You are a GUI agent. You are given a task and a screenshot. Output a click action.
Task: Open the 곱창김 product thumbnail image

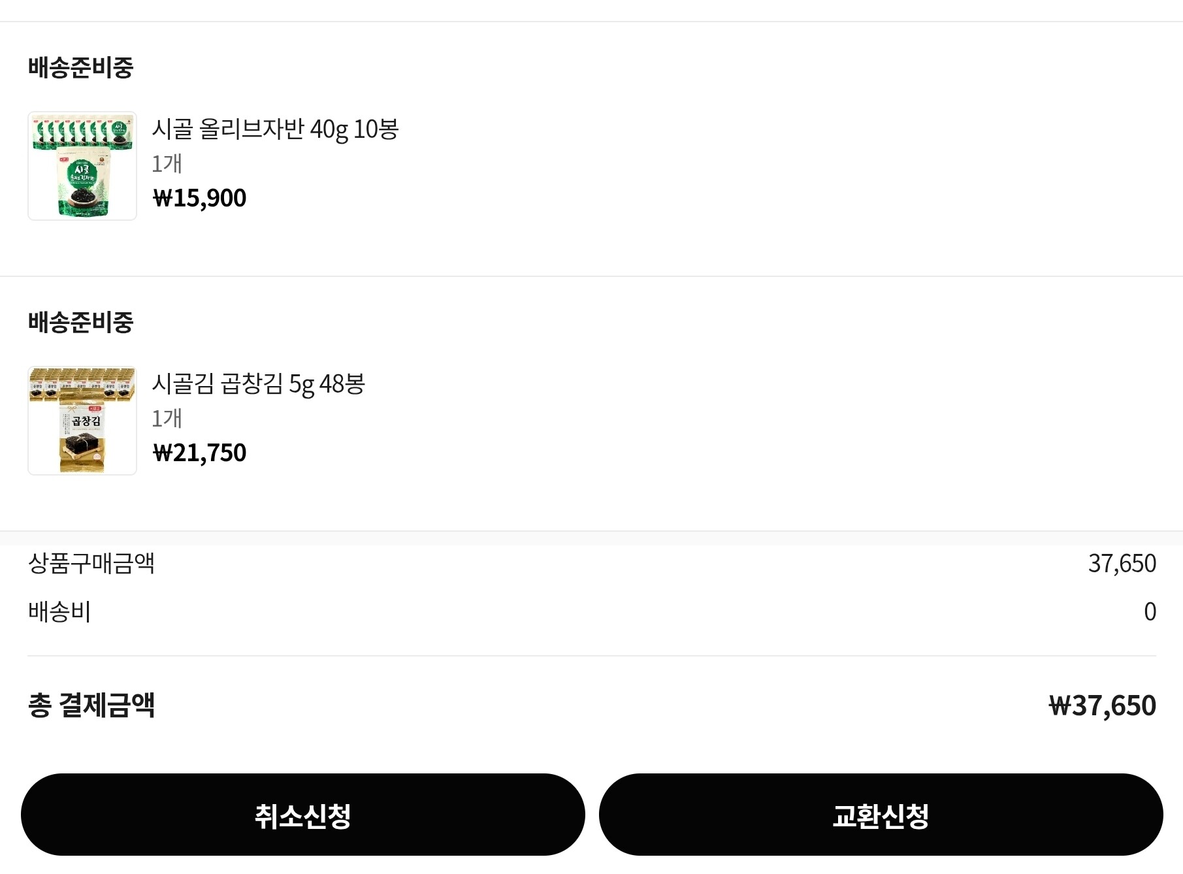pos(82,421)
